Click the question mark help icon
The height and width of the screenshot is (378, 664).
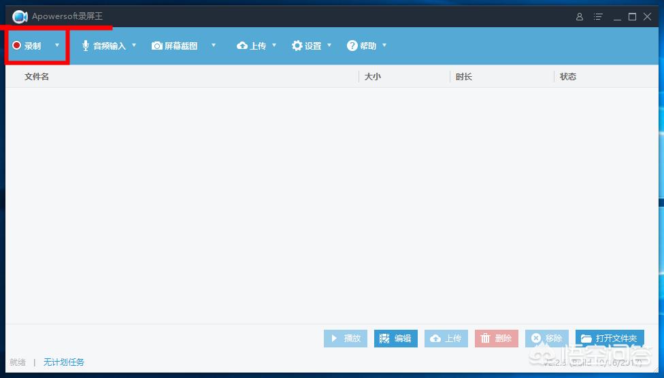pyautogui.click(x=352, y=46)
